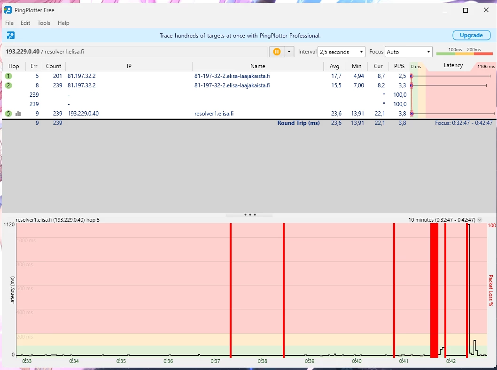
Task: Select hop 1 IP 81.197.32.2
Action: [x=81, y=76]
